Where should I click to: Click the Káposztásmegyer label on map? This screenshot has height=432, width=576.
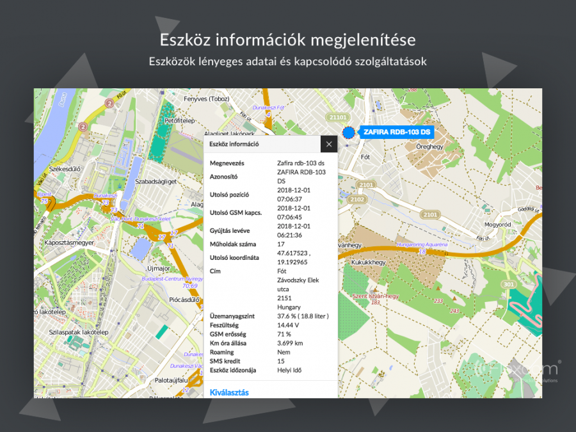(x=69, y=243)
